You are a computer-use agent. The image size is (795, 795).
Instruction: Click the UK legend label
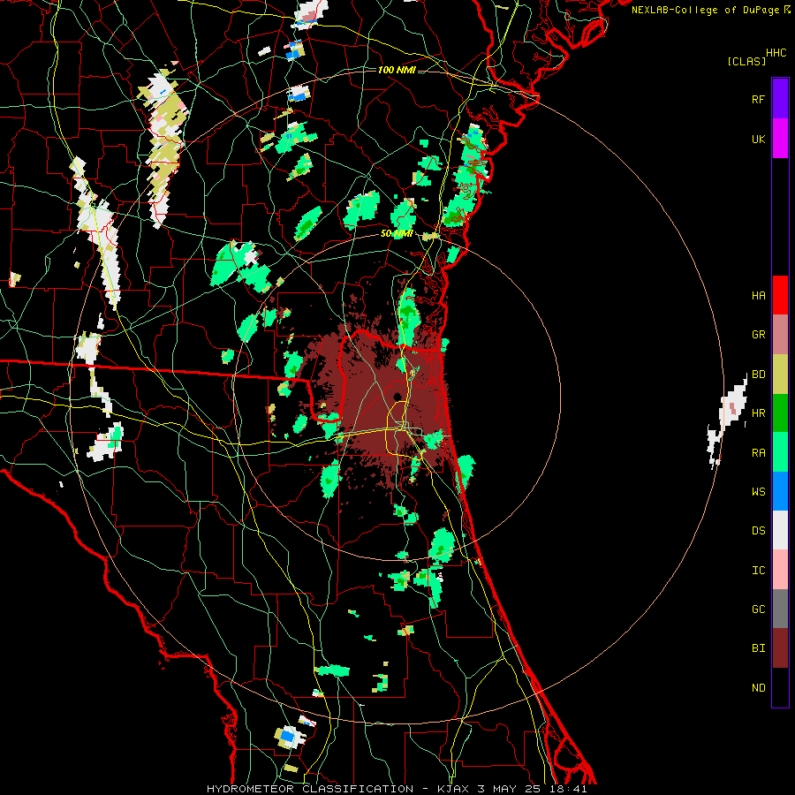[x=758, y=139]
